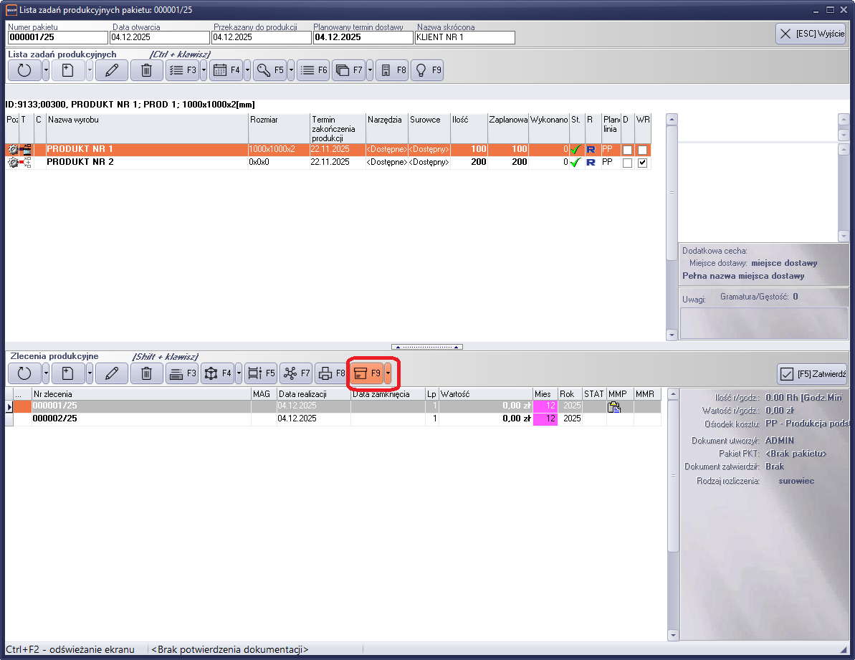Image resolution: width=855 pixels, height=660 pixels.
Task: Click the printer F8 icon in production orders toolbar
Action: (x=330, y=373)
